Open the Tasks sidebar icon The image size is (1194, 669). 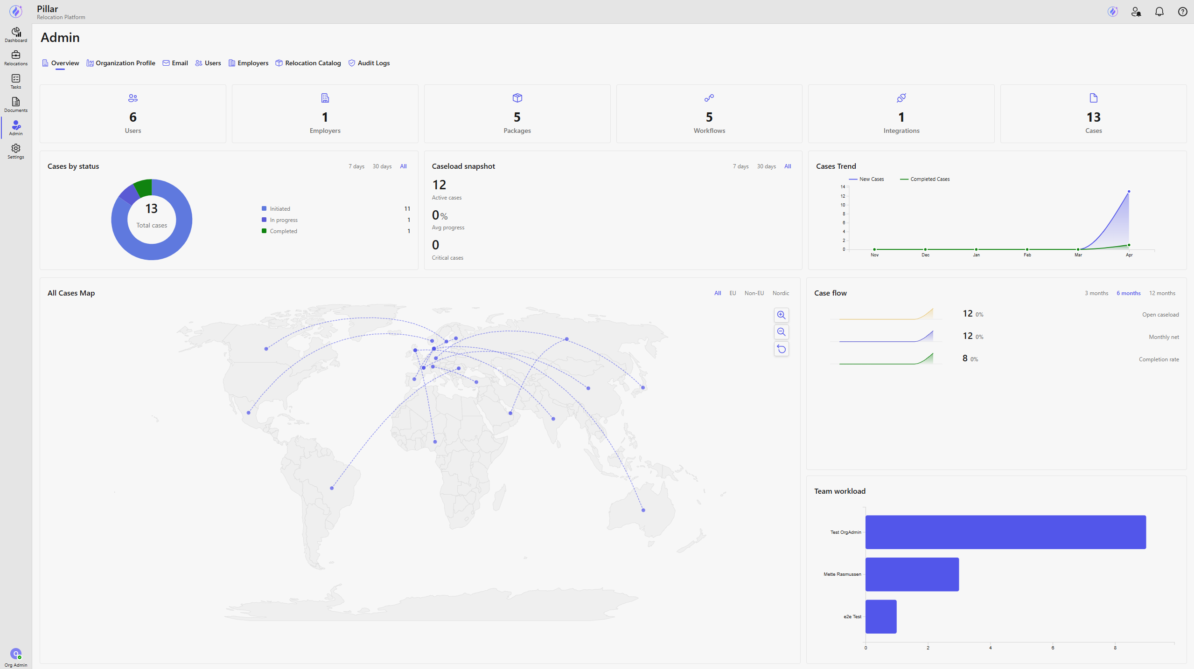16,82
